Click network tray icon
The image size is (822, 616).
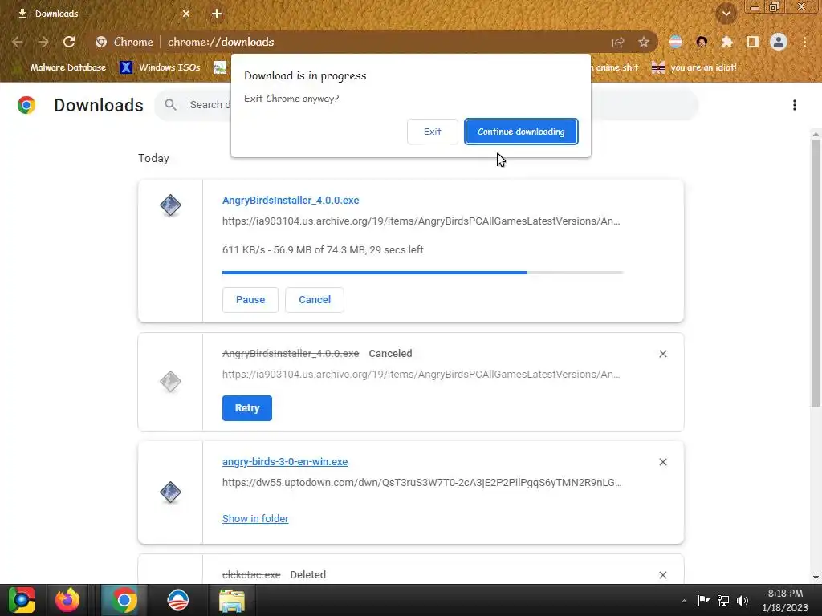coord(723,600)
